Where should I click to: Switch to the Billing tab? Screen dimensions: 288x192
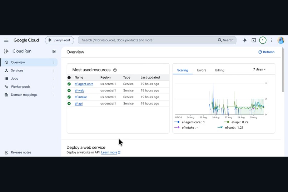(220, 70)
